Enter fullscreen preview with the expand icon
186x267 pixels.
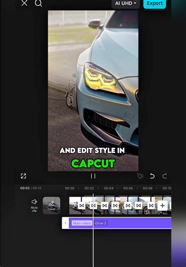point(24,176)
